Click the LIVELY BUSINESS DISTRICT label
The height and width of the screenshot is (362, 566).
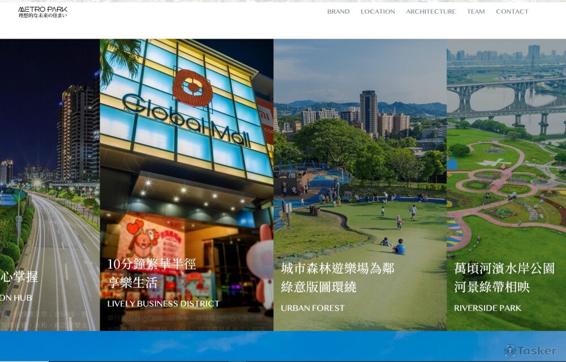163,304
